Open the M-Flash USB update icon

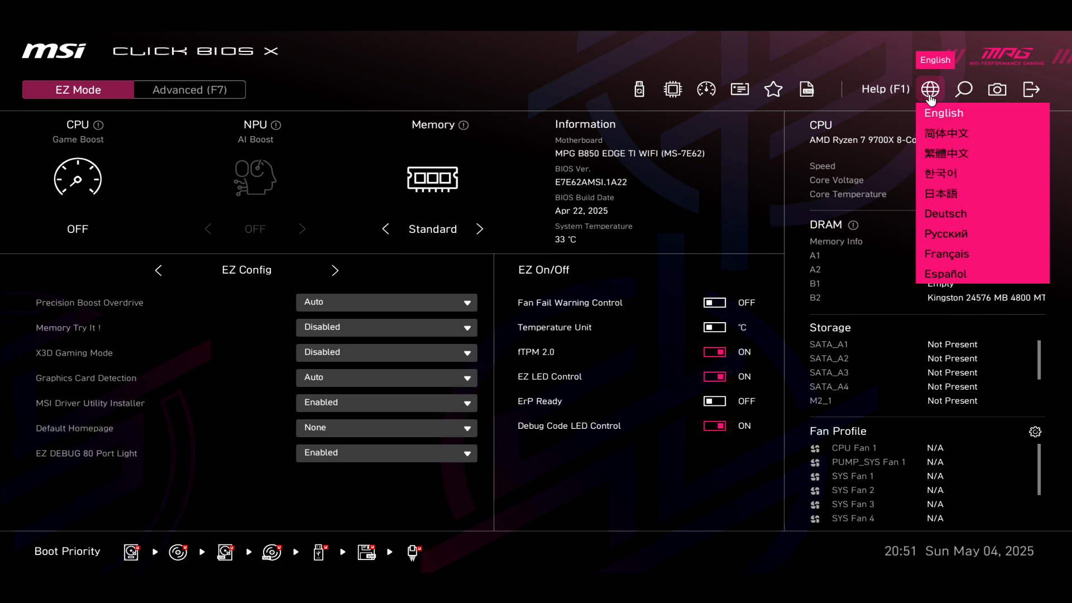[639, 89]
